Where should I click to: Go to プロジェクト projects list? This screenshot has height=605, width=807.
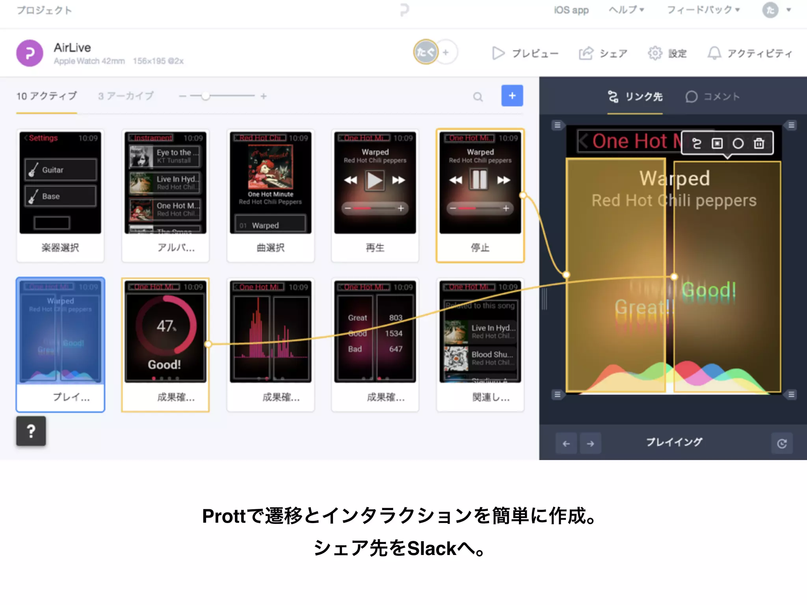tap(44, 10)
